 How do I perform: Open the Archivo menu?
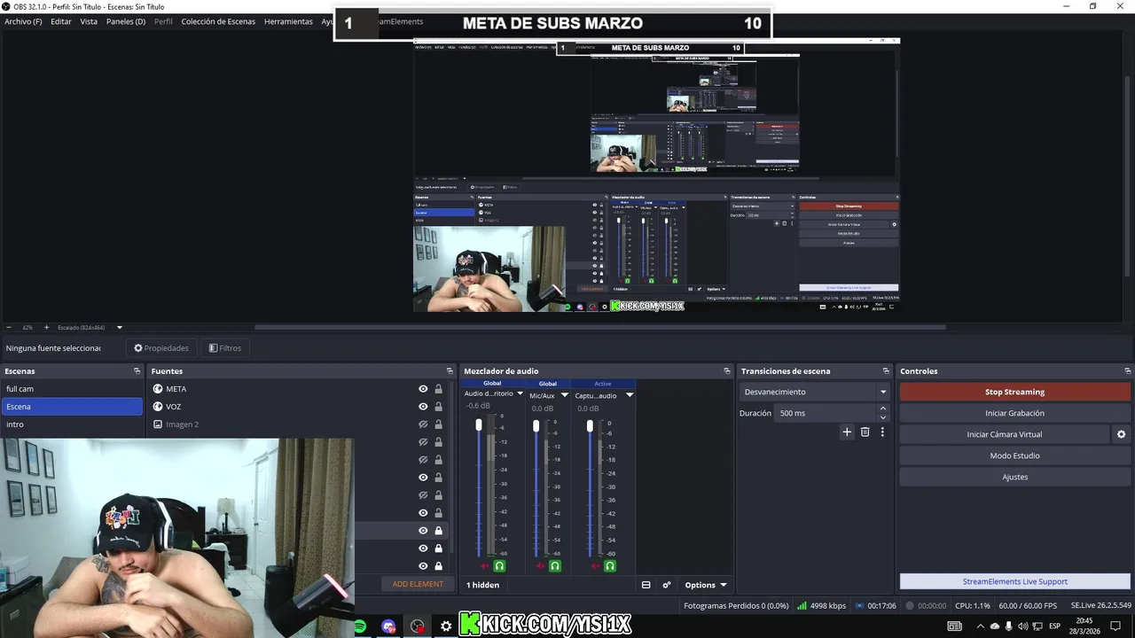click(x=23, y=21)
